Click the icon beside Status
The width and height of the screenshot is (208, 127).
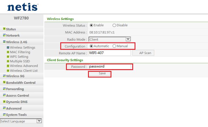[x=4, y=29]
